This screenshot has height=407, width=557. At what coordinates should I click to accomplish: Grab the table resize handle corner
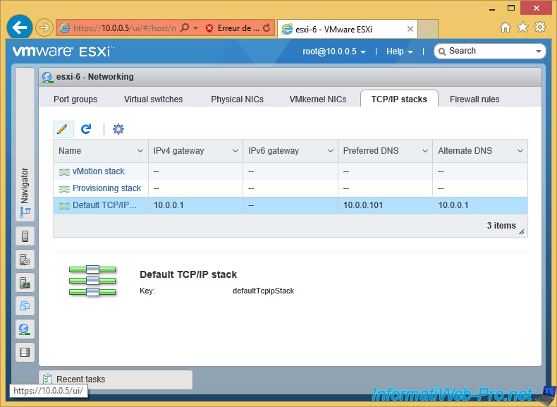[522, 232]
